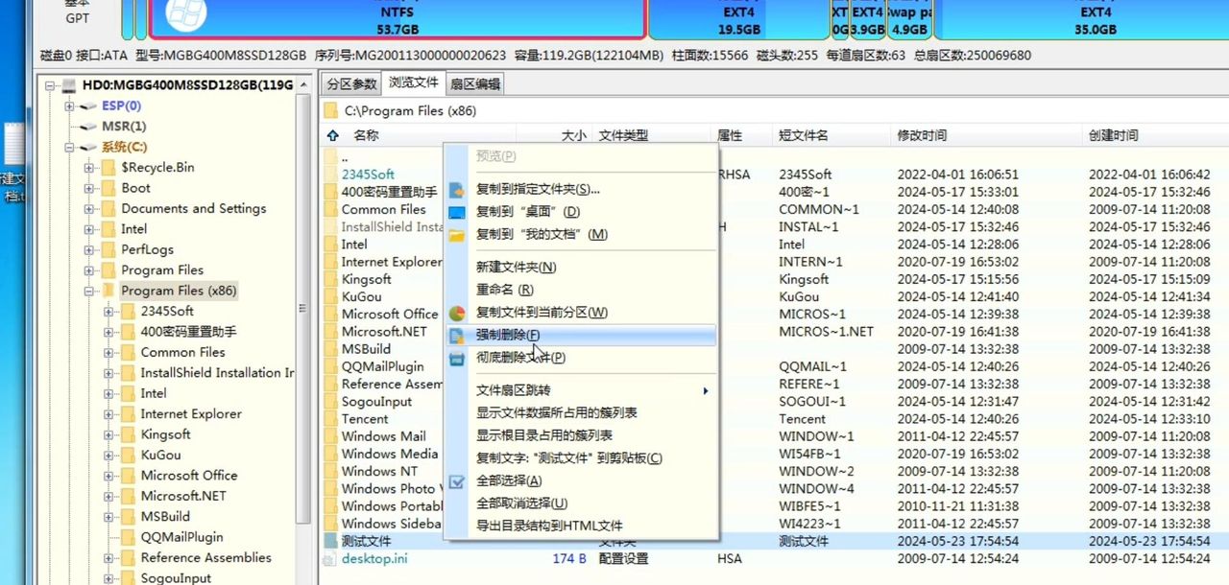Viewport: 1229px width, 585px height.
Task: Select the EXT4 19.5GB partition block
Action: coord(737,19)
